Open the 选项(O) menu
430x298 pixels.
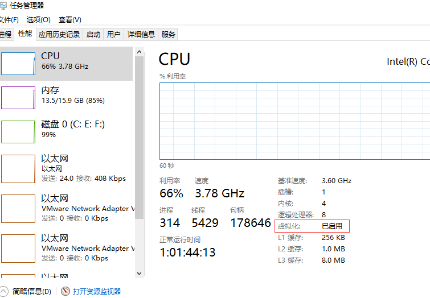tap(38, 20)
